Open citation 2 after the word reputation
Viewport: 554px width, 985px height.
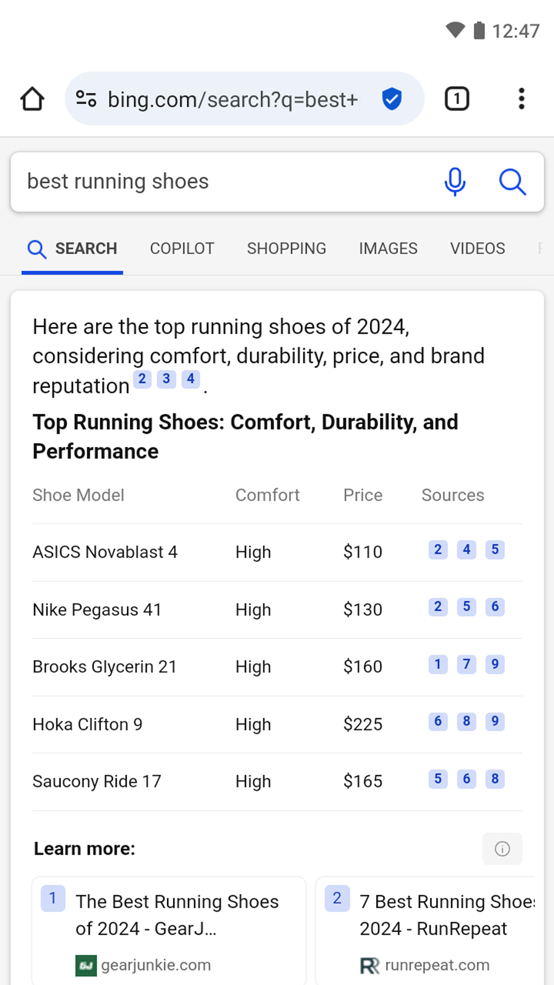coord(142,379)
